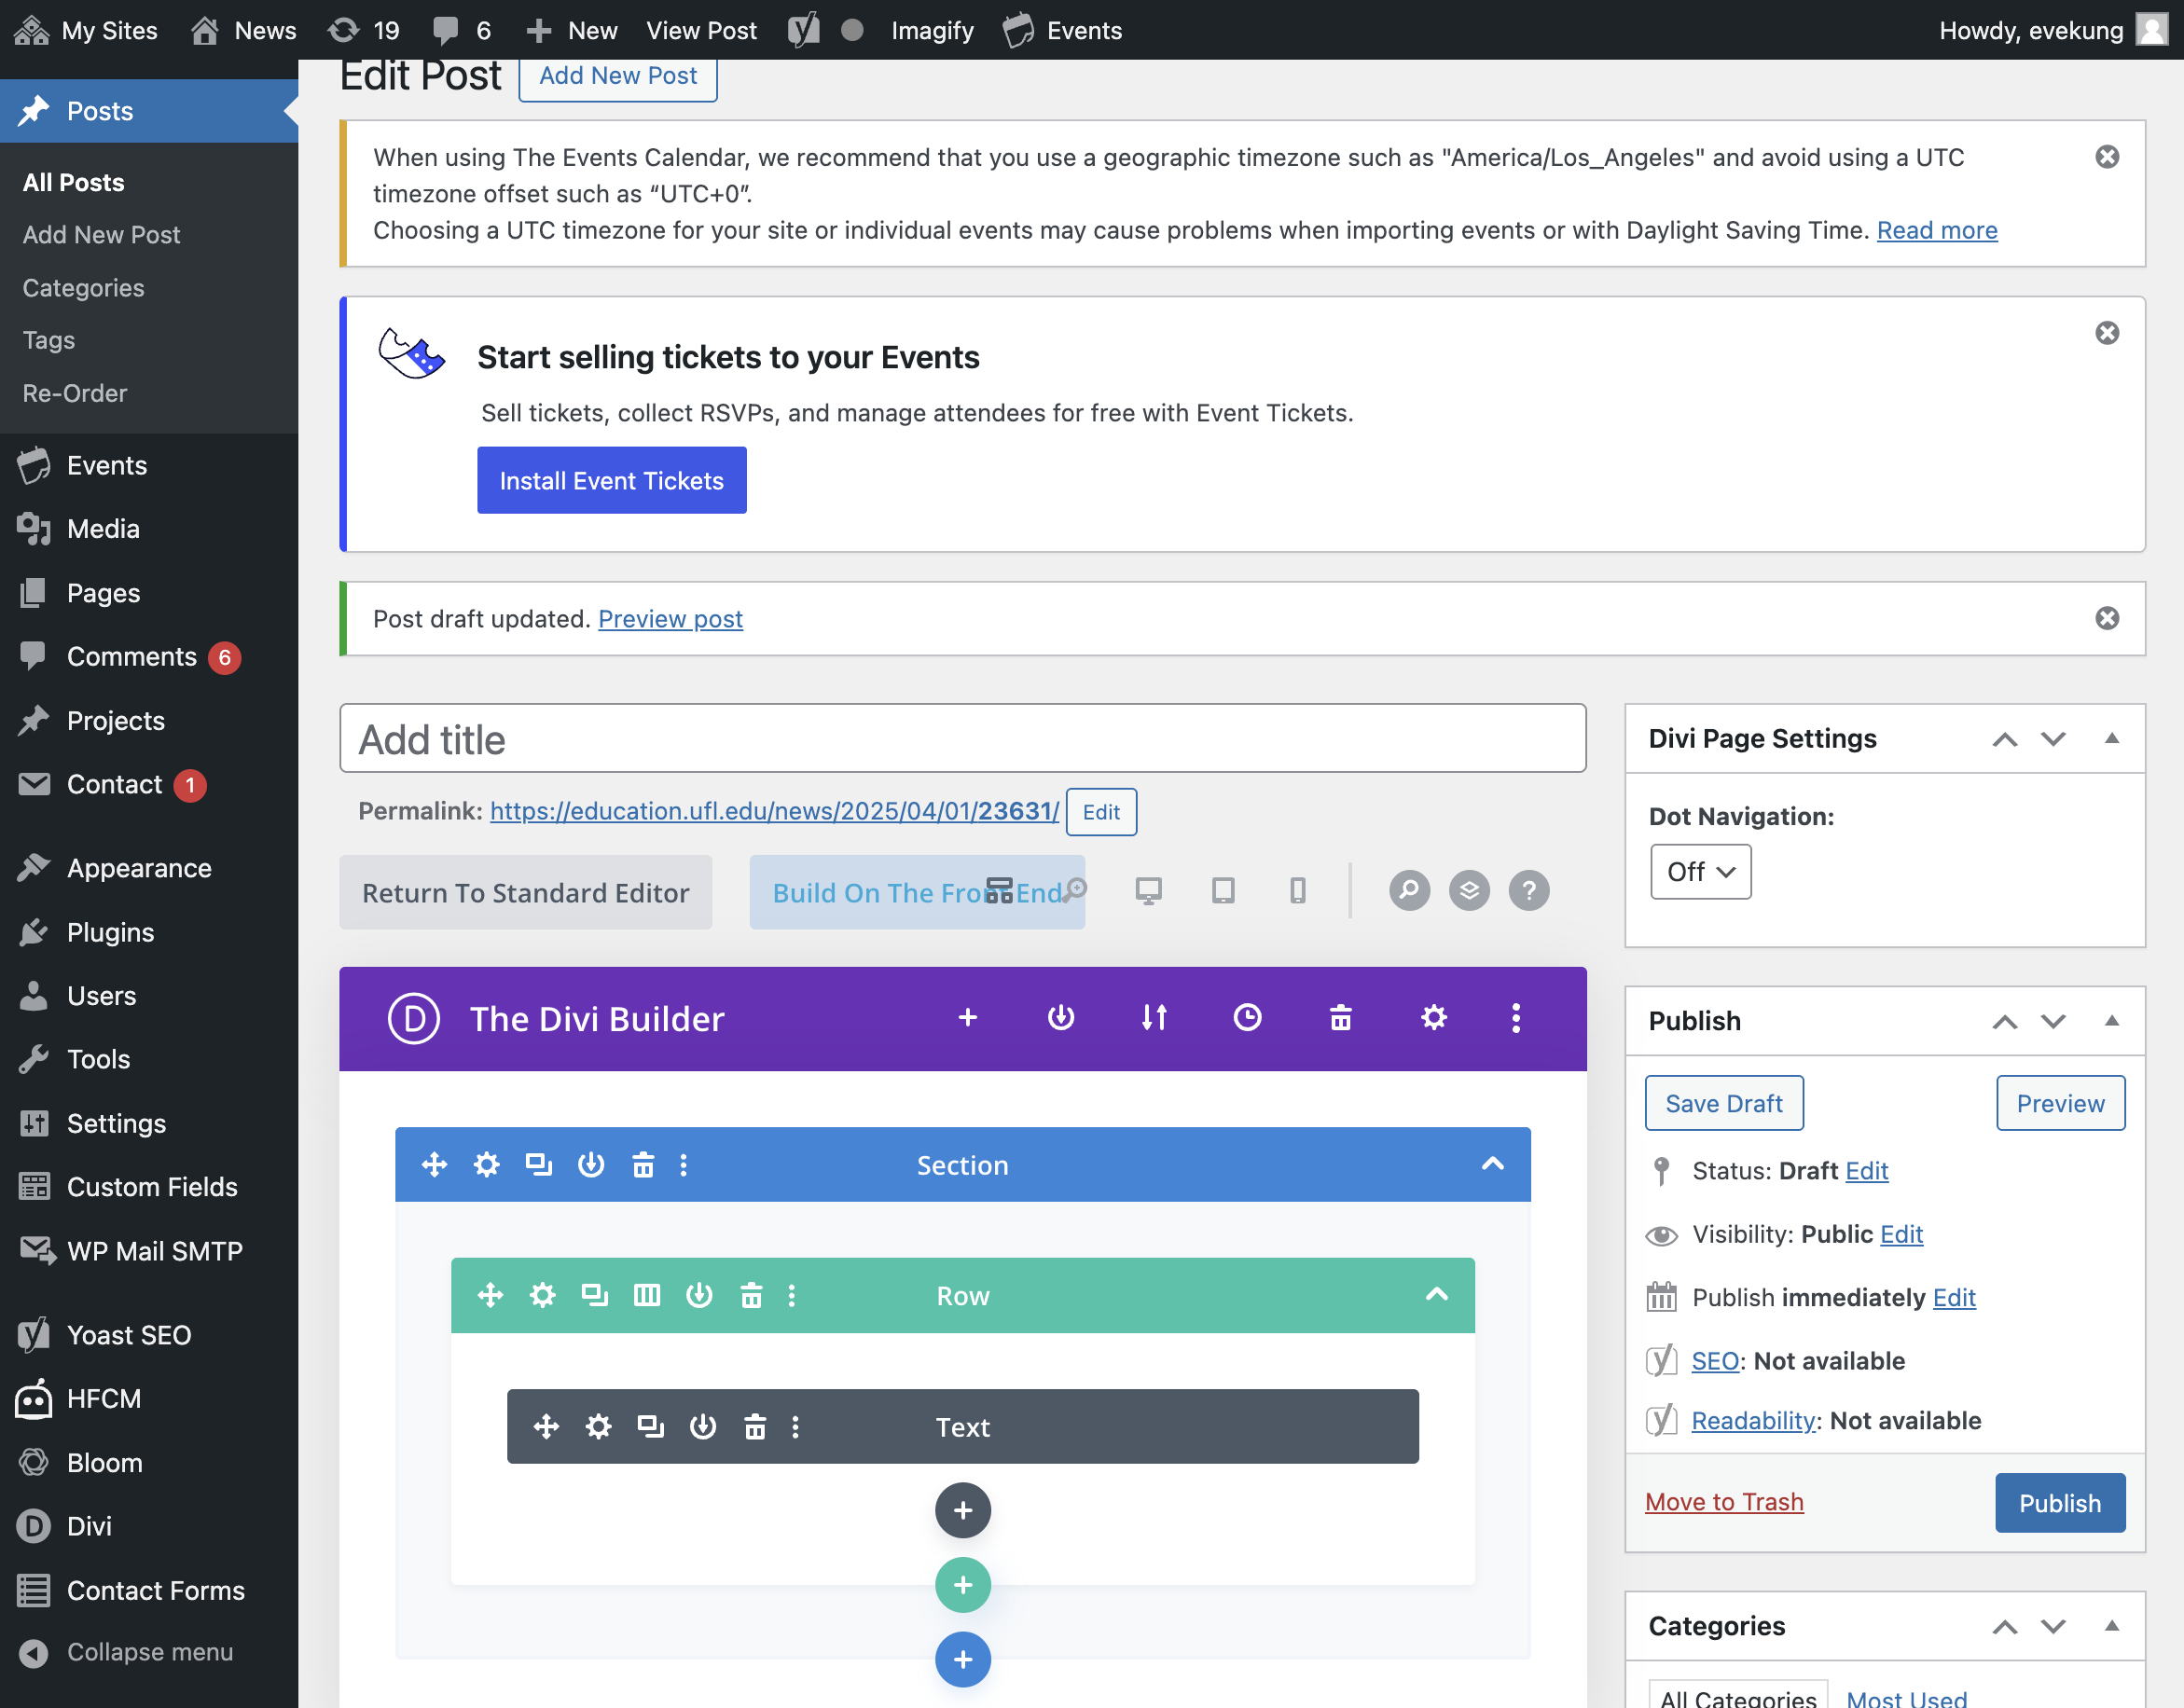The width and height of the screenshot is (2184, 1708).
Task: Delete the Text module trash icon
Action: pos(755,1427)
